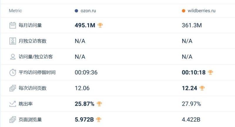Click the blue ozon.ru color dot
The image size is (235, 127).
[x=76, y=11]
